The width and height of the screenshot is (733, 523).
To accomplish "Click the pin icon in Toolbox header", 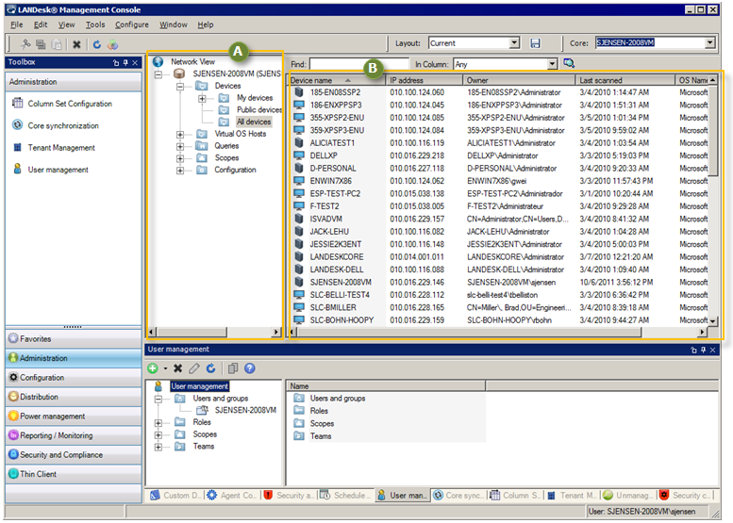I will (125, 62).
